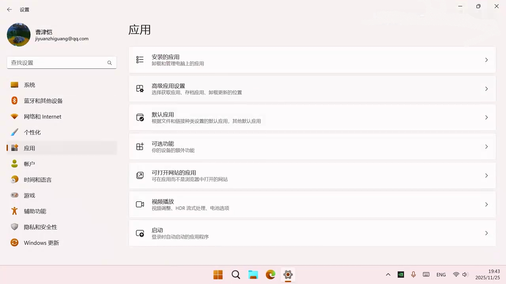
Task: Open 时间和语言 from the sidebar
Action: pos(38,180)
